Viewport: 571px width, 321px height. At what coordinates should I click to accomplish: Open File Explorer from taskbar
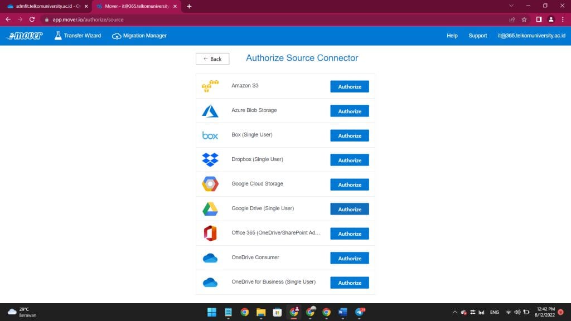pyautogui.click(x=261, y=312)
